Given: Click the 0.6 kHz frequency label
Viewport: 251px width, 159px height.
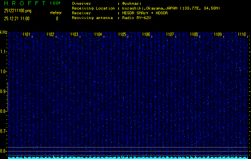Looking at the screenshot, I should [4, 151].
